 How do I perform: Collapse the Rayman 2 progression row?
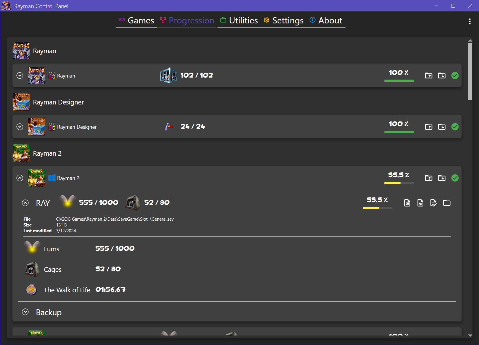pyautogui.click(x=20, y=178)
